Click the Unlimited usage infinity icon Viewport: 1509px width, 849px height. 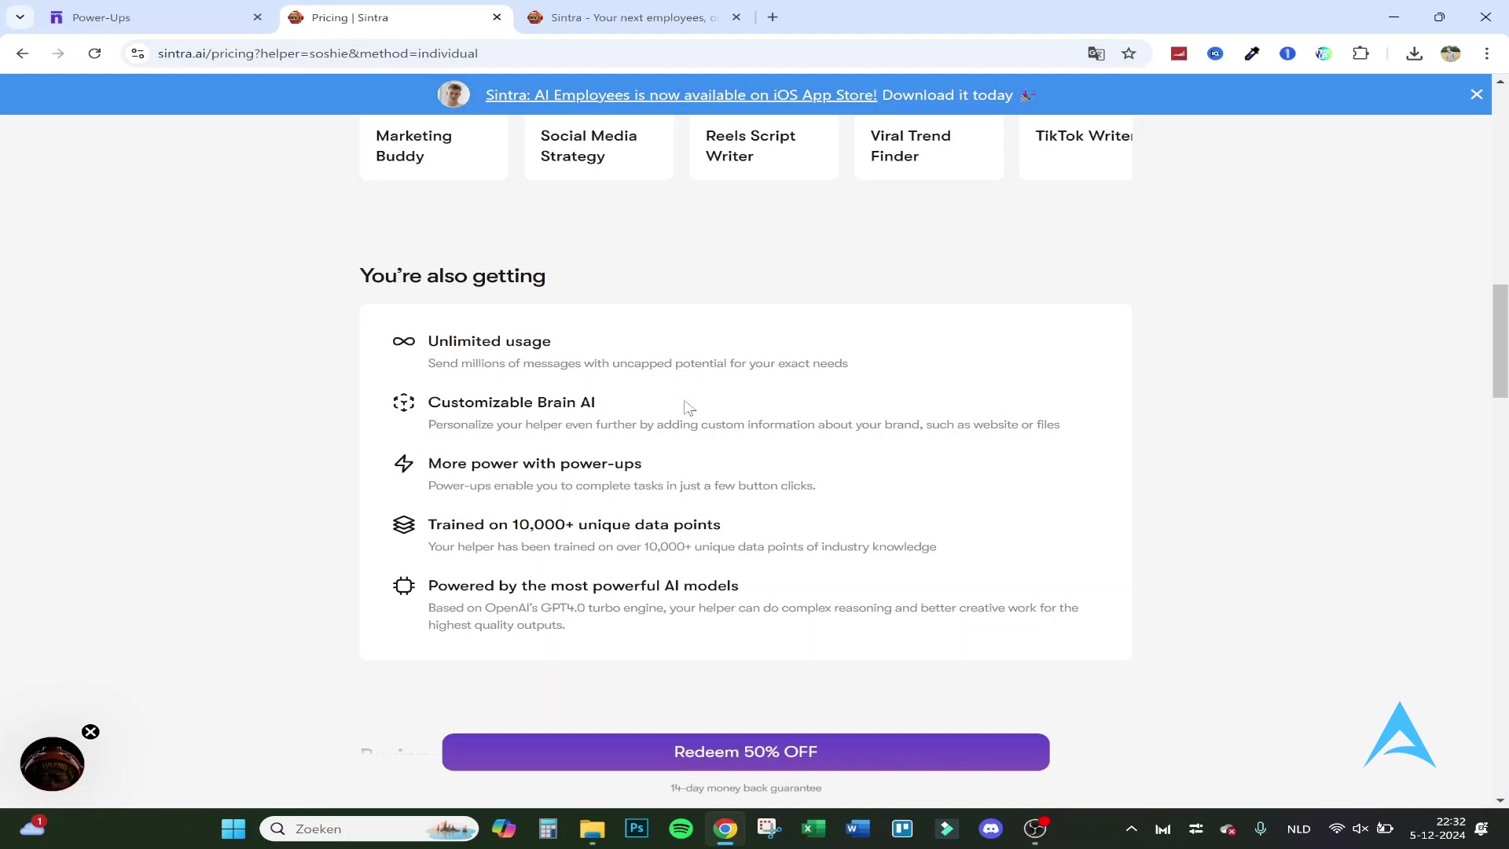(403, 341)
